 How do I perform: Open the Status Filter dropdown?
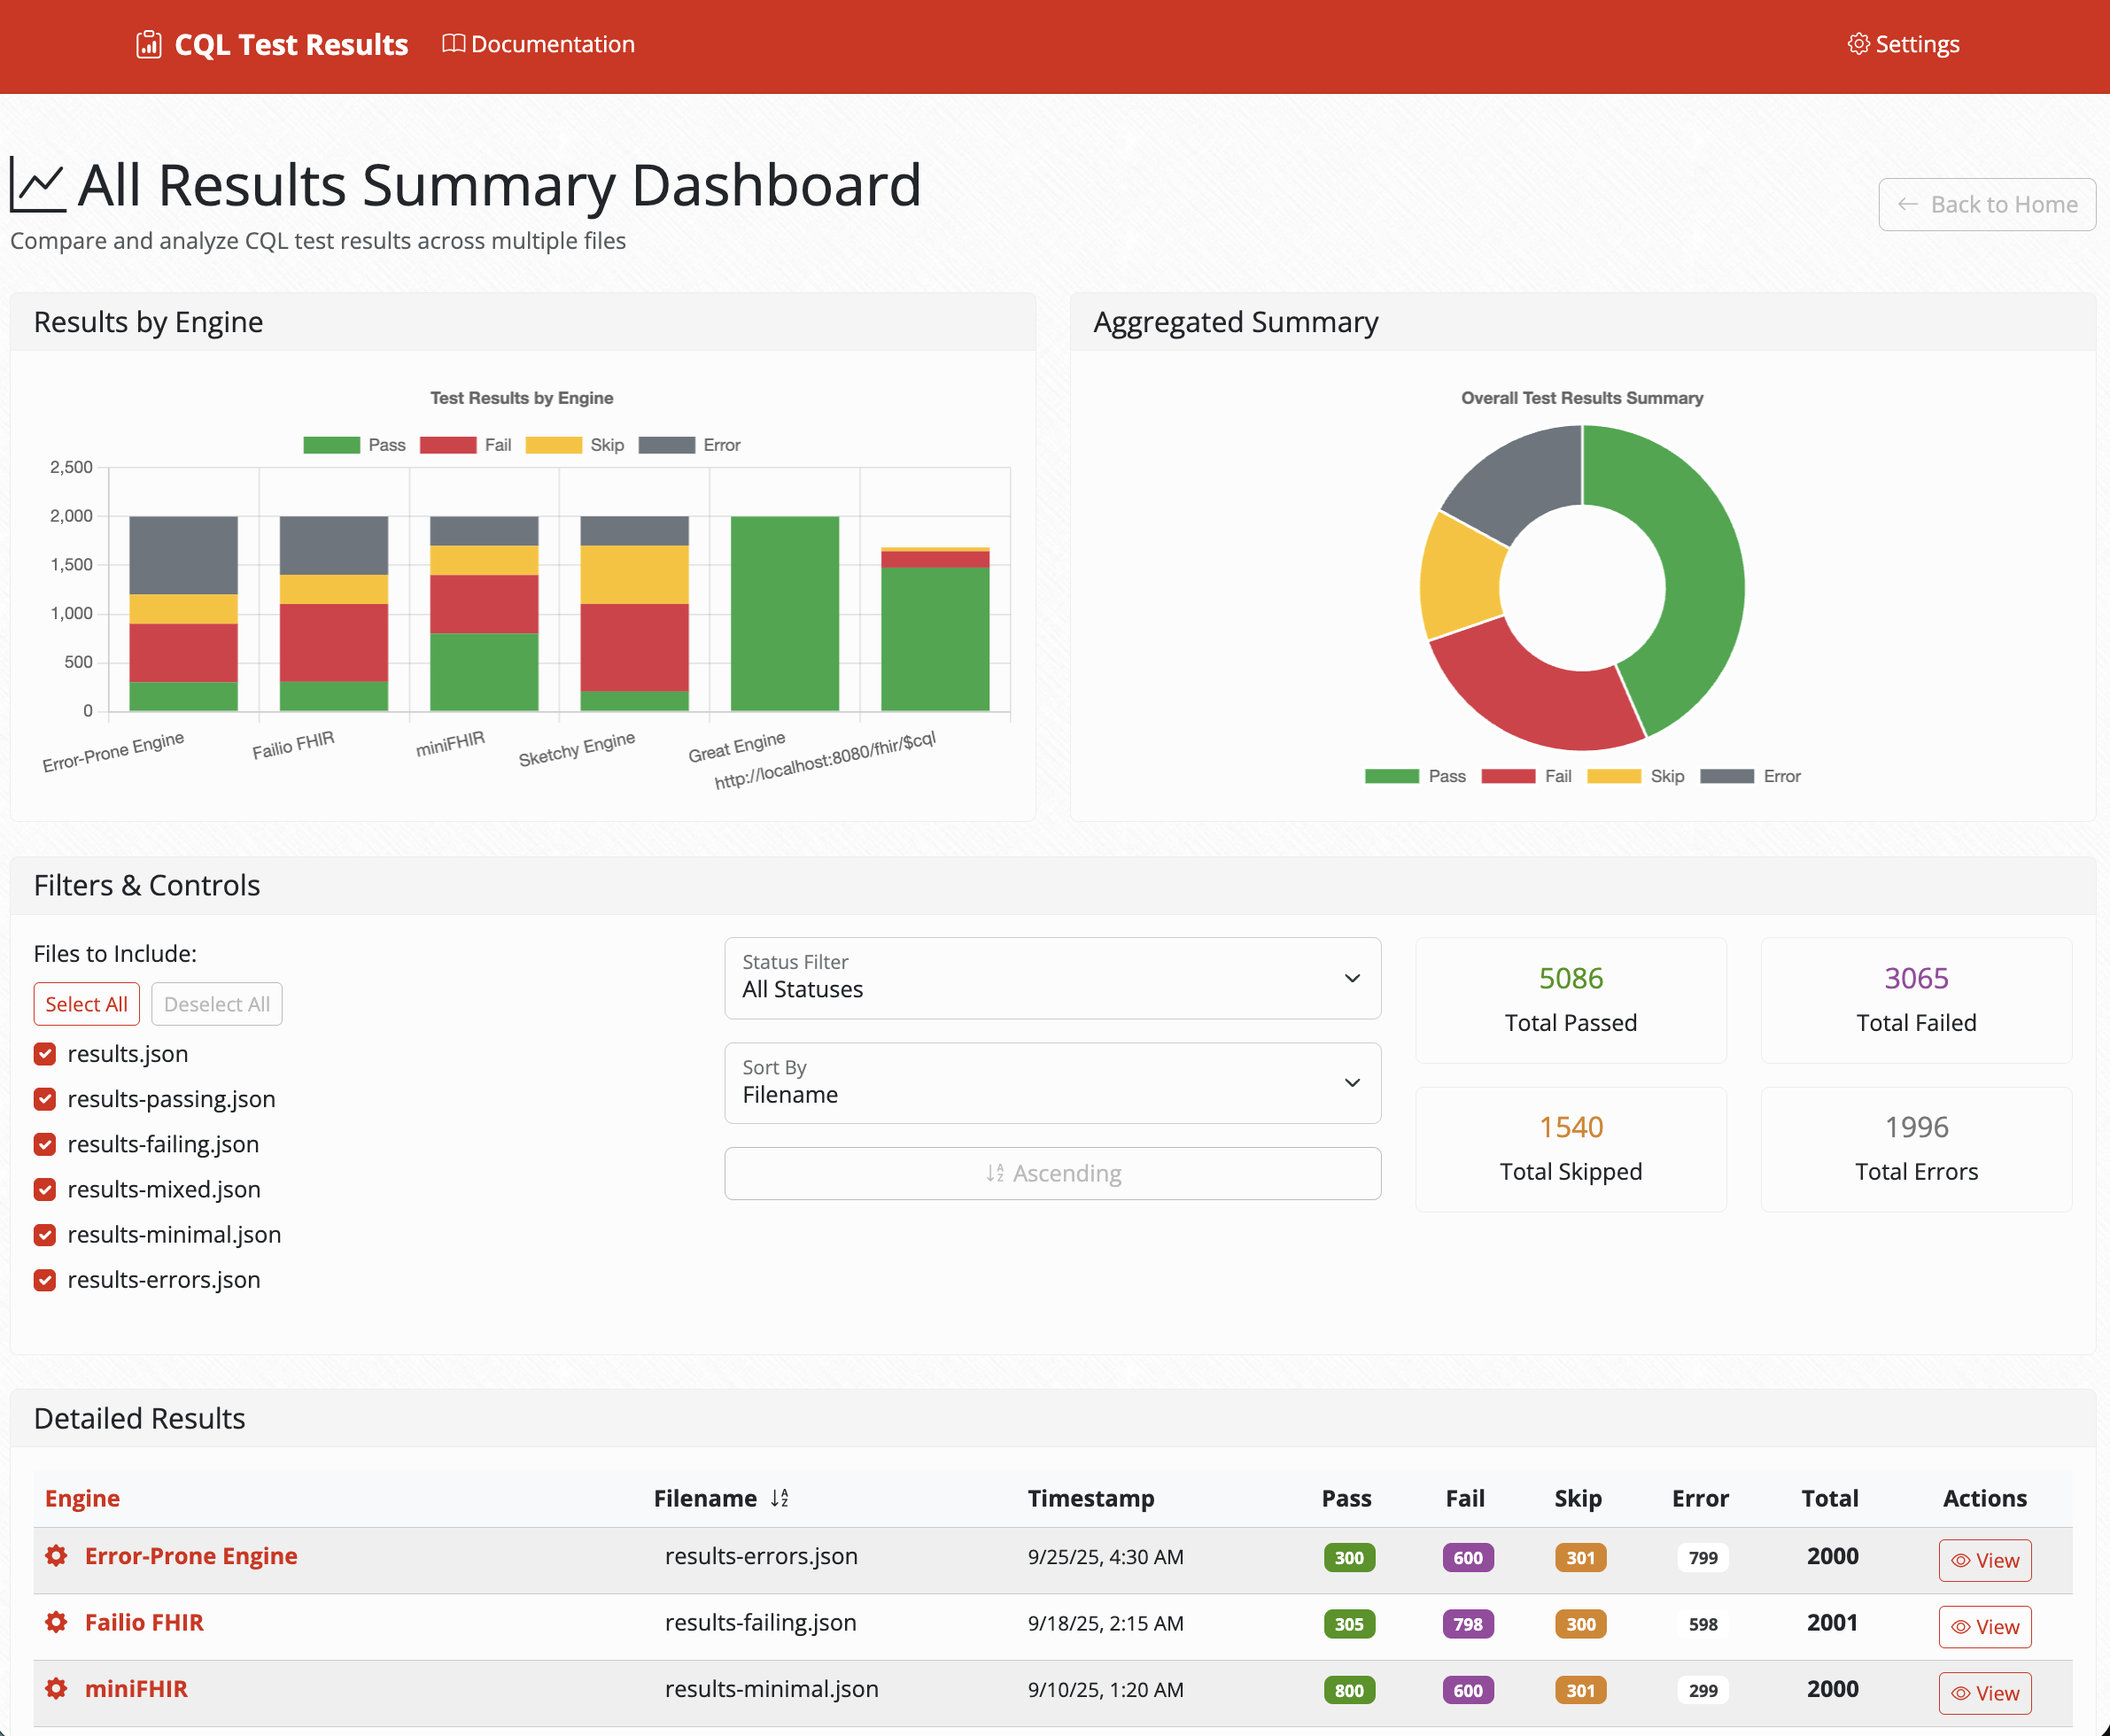point(1052,978)
